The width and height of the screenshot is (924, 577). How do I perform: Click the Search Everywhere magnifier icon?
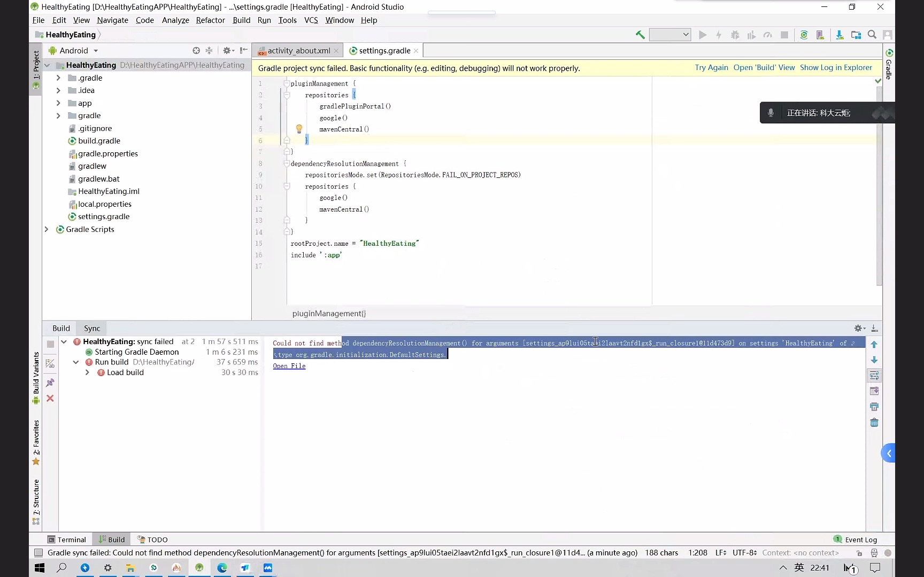pyautogui.click(x=872, y=35)
